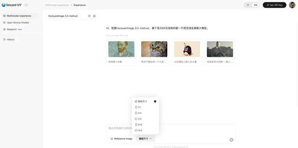Choose the 4:3 aspect ratio
298x148 pixels.
tap(146, 119)
